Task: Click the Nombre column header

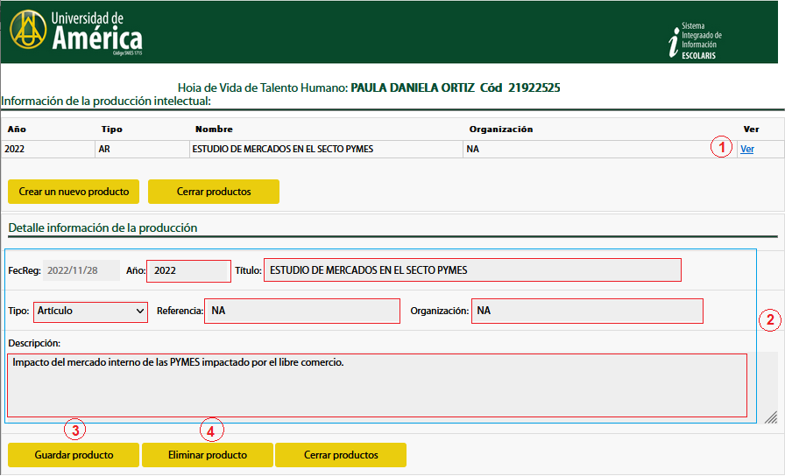Action: tap(214, 129)
